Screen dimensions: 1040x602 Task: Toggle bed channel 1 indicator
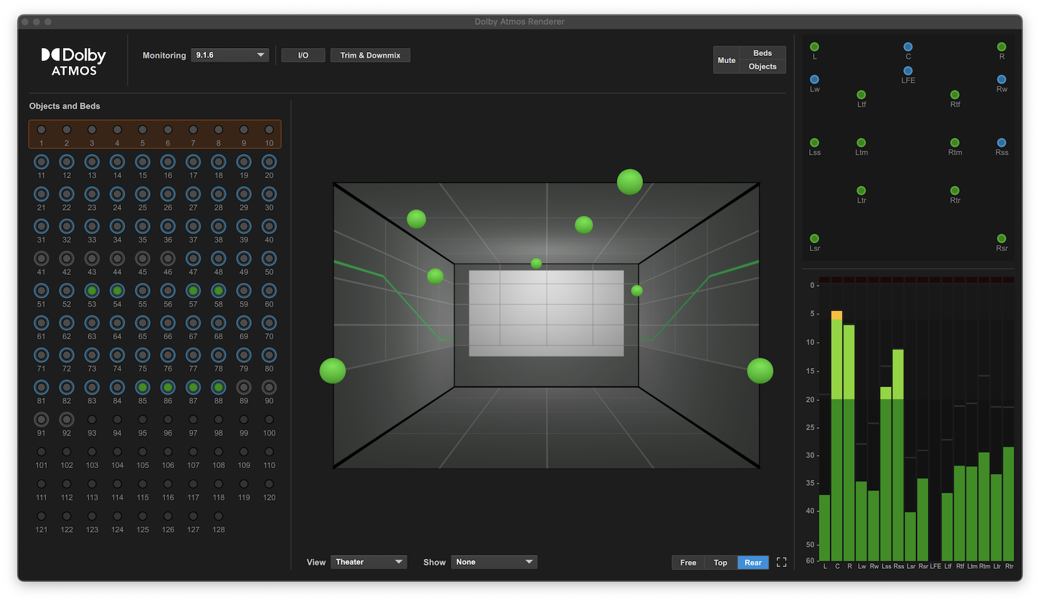[41, 129]
